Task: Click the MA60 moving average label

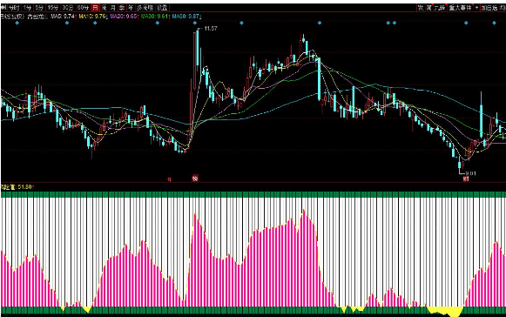Action: click(187, 17)
